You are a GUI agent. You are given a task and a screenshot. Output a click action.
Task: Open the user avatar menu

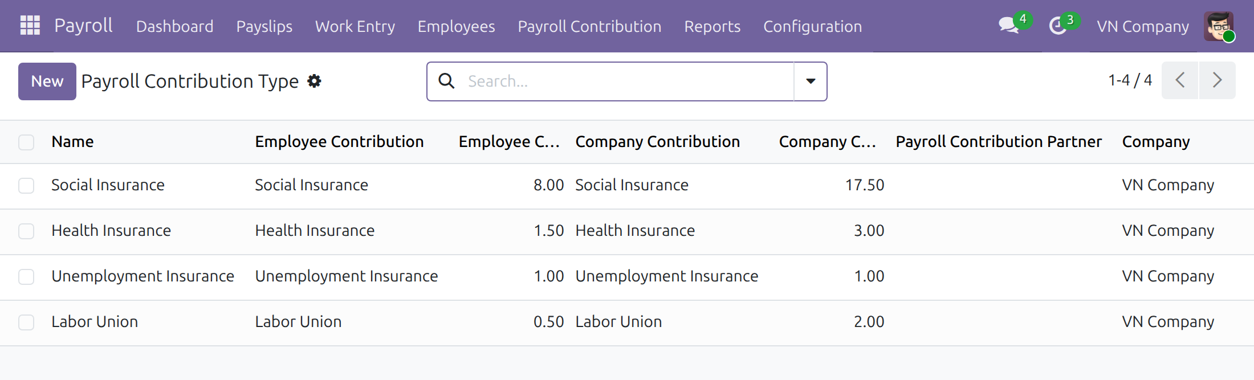click(x=1219, y=26)
